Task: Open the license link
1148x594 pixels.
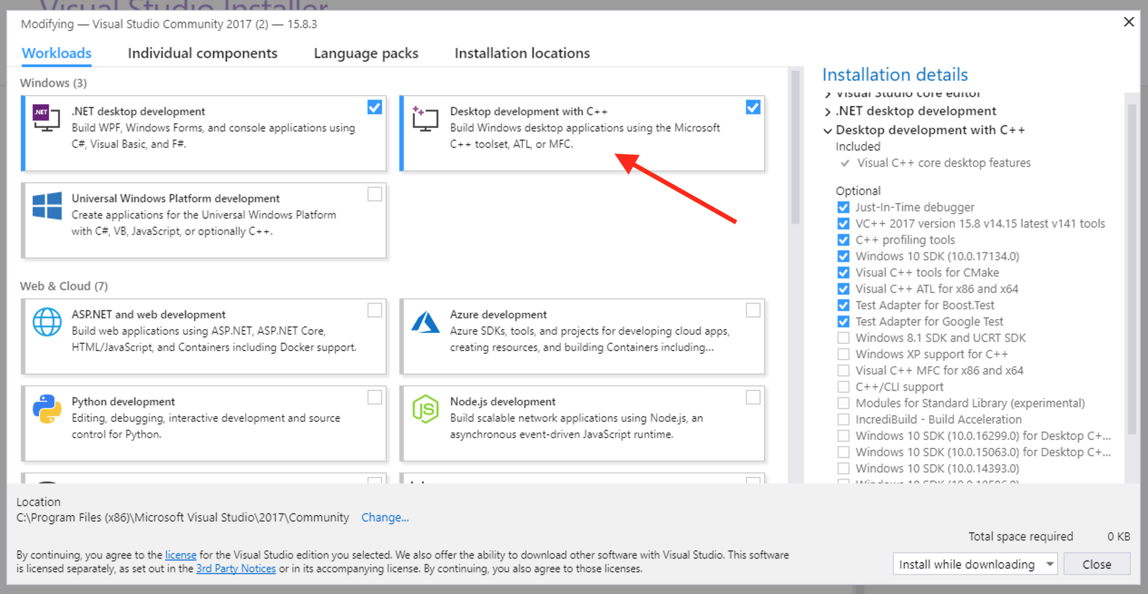Action: click(181, 555)
